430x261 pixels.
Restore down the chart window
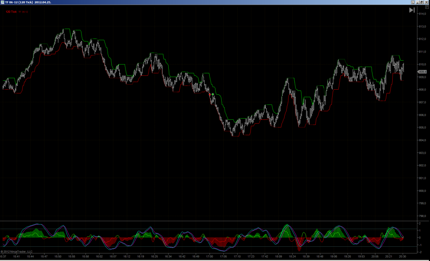422,2
